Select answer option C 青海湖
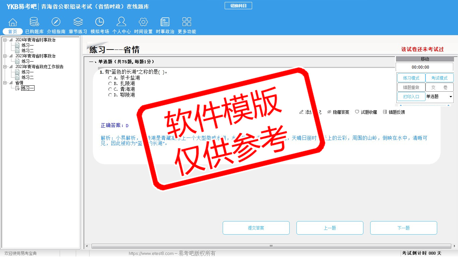Image resolution: width=458 pixels, height=257 pixels. [x=110, y=89]
